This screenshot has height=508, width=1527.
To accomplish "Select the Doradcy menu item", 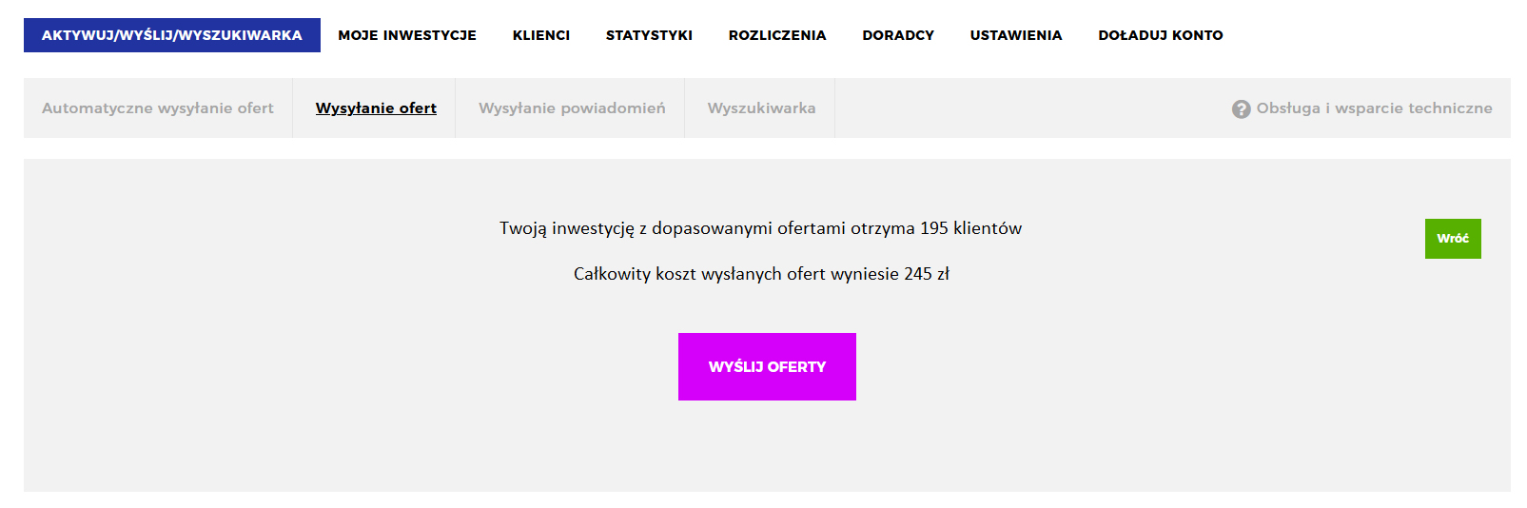I will pos(898,35).
